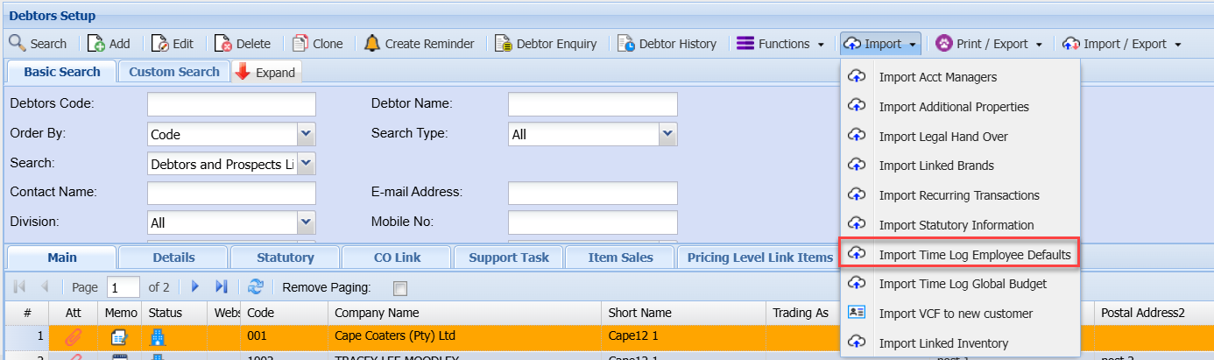
Task: Click the Expand button
Action: click(266, 73)
